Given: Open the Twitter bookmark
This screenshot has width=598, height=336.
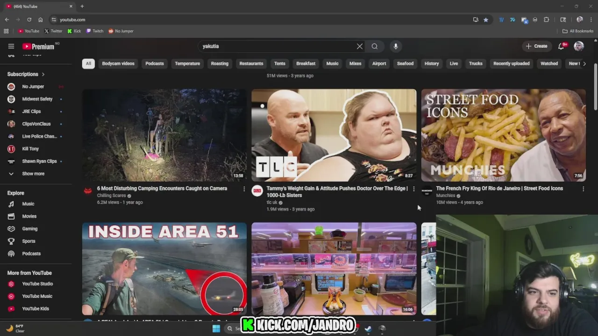Looking at the screenshot, I should pos(53,31).
